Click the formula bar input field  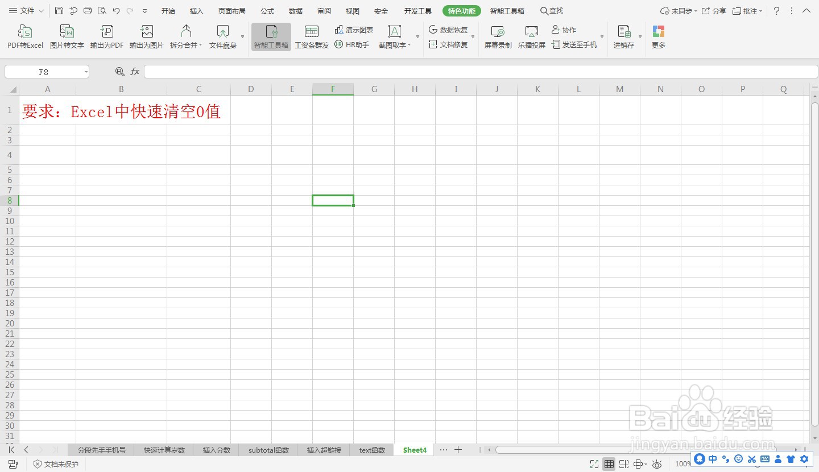pos(481,72)
